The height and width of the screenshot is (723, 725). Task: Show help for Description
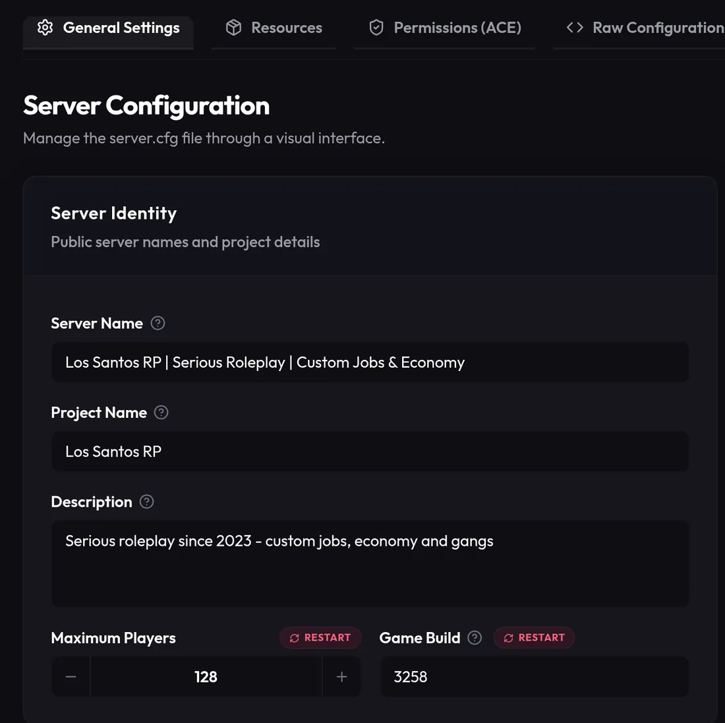146,502
